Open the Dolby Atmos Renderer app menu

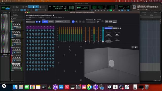[x=11, y=1]
